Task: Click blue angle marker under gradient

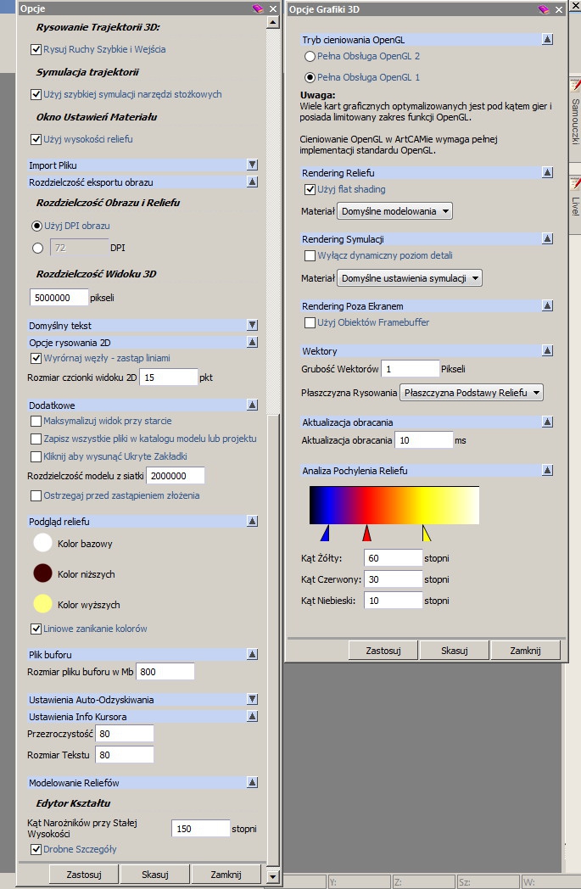Action: click(x=326, y=533)
